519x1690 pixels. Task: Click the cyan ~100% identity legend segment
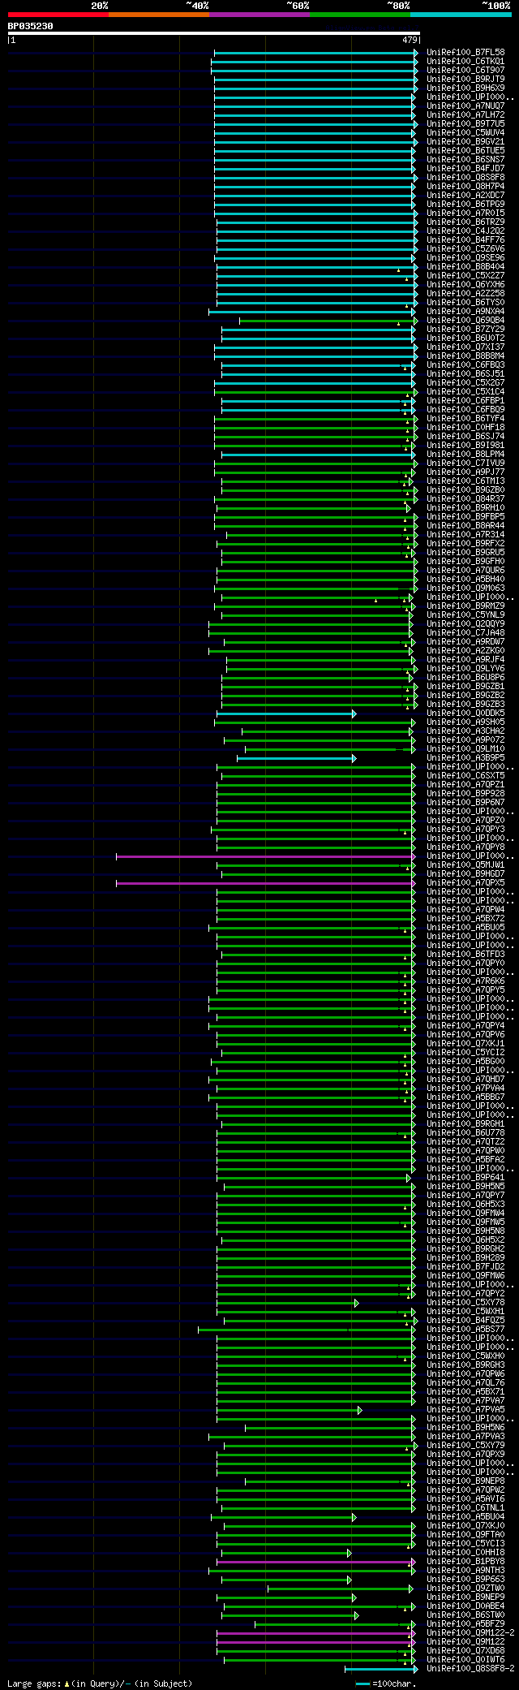[461, 15]
